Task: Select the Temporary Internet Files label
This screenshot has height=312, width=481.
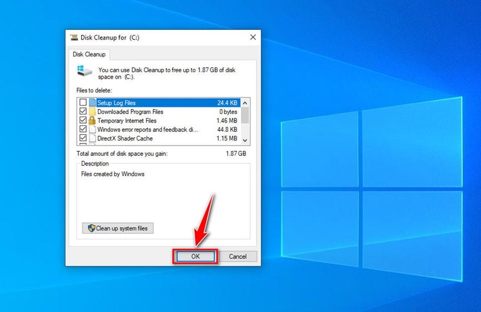Action: (x=127, y=121)
